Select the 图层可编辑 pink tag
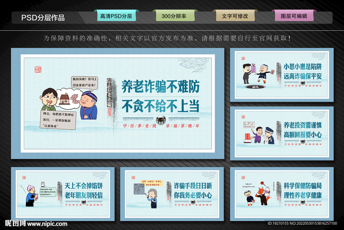Image resolution: width=344 pixels, height=230 pixels. 294,16
